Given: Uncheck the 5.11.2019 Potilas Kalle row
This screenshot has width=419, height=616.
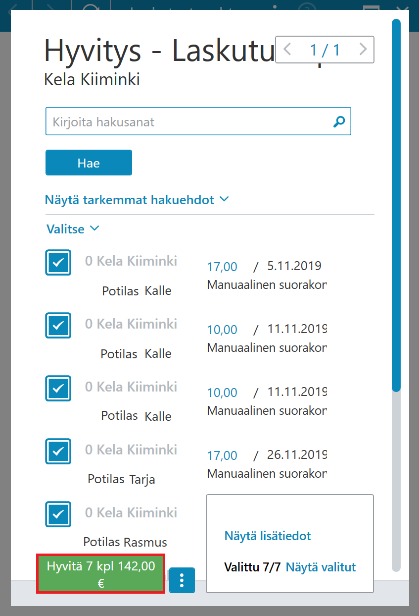Looking at the screenshot, I should click(58, 262).
